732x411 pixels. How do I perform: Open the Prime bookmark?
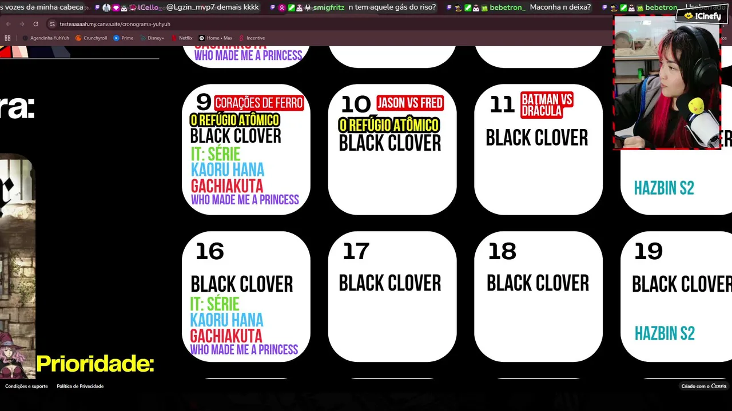coord(124,38)
